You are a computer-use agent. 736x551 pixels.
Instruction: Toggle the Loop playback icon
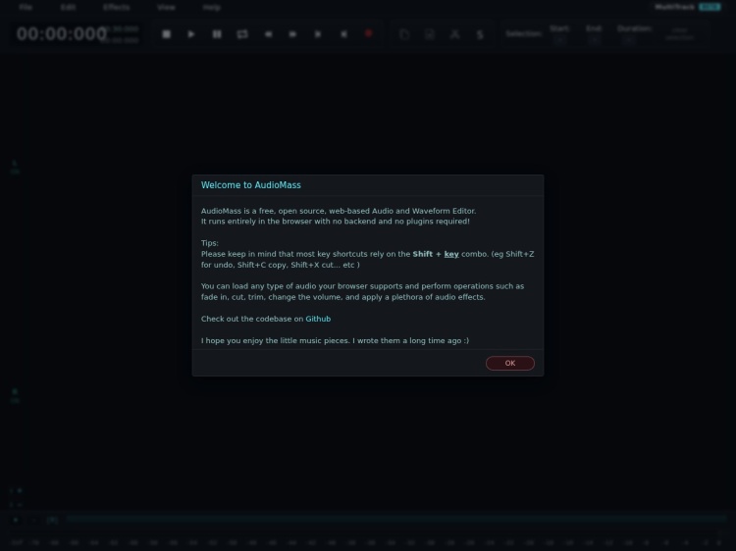[242, 34]
